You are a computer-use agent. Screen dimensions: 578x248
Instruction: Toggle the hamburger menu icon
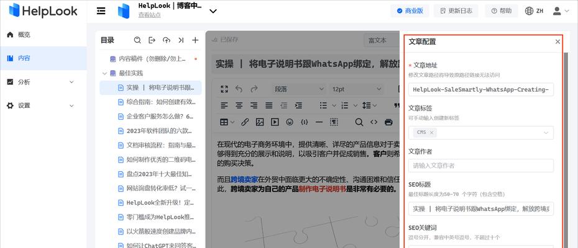[x=101, y=11]
